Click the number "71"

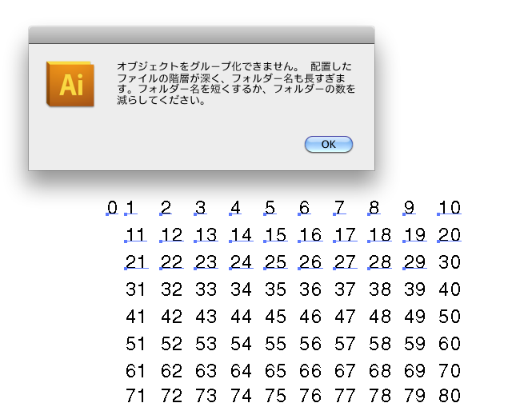[136, 396]
